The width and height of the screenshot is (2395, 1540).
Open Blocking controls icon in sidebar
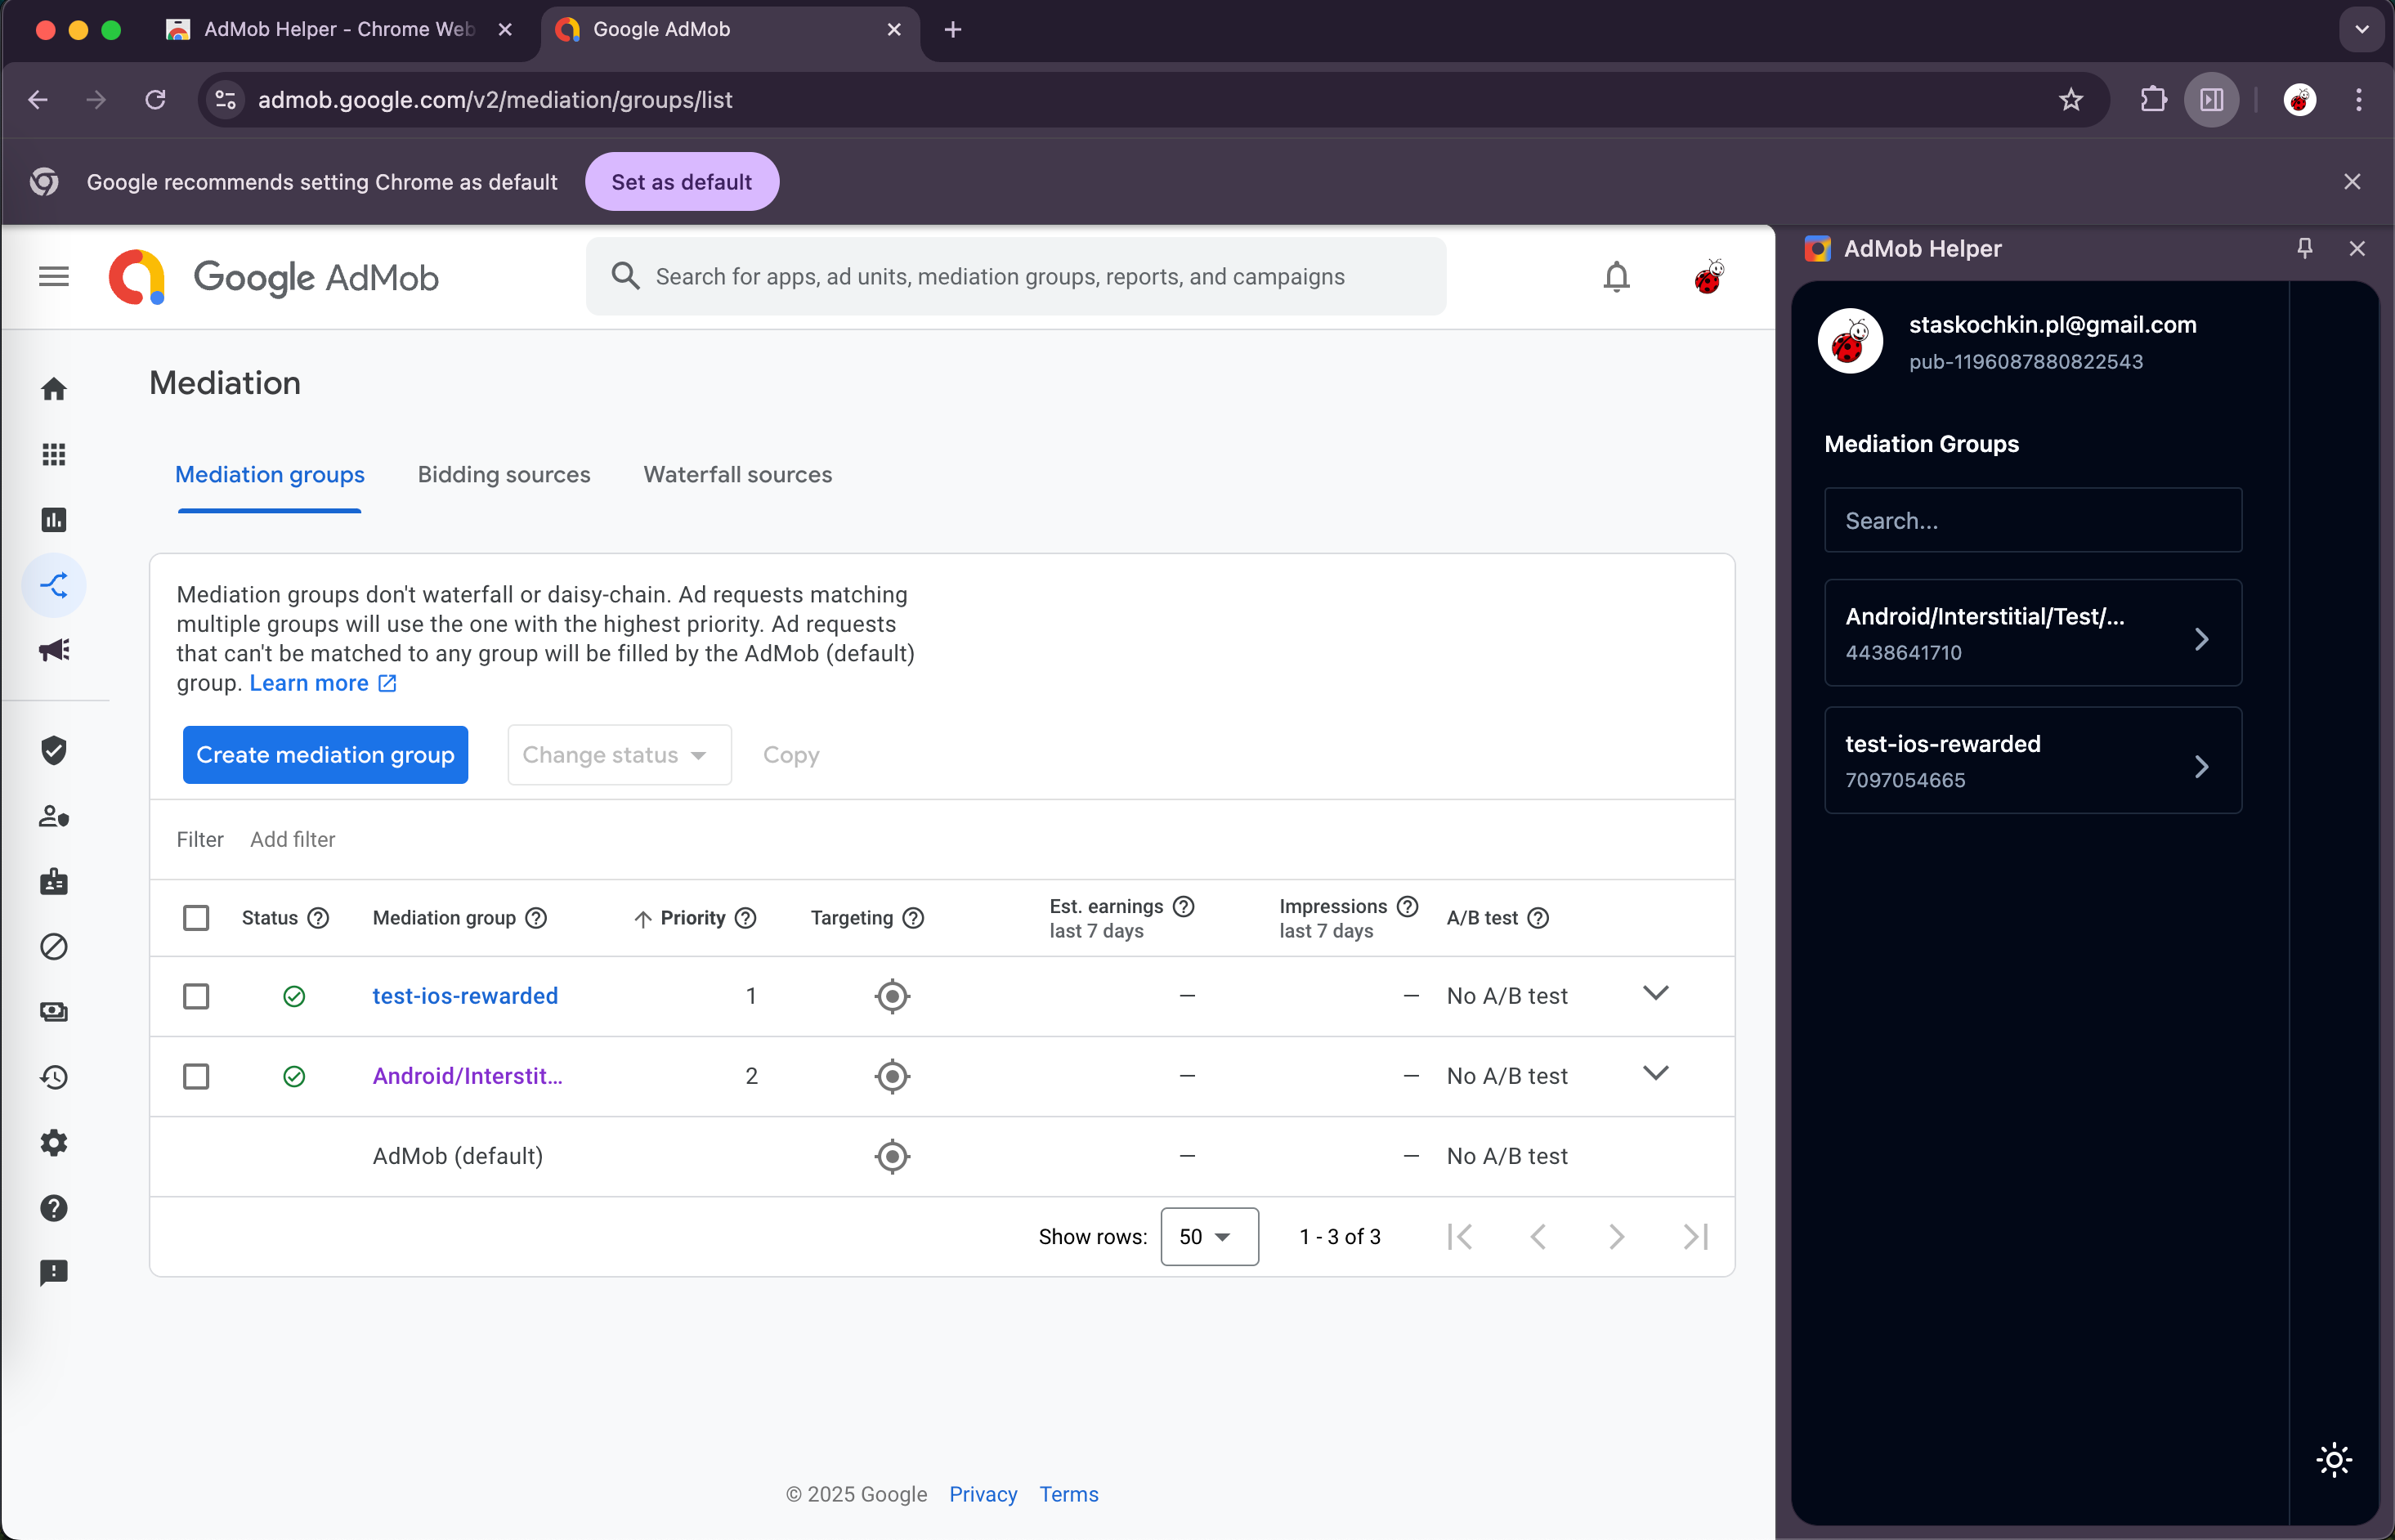point(54,946)
